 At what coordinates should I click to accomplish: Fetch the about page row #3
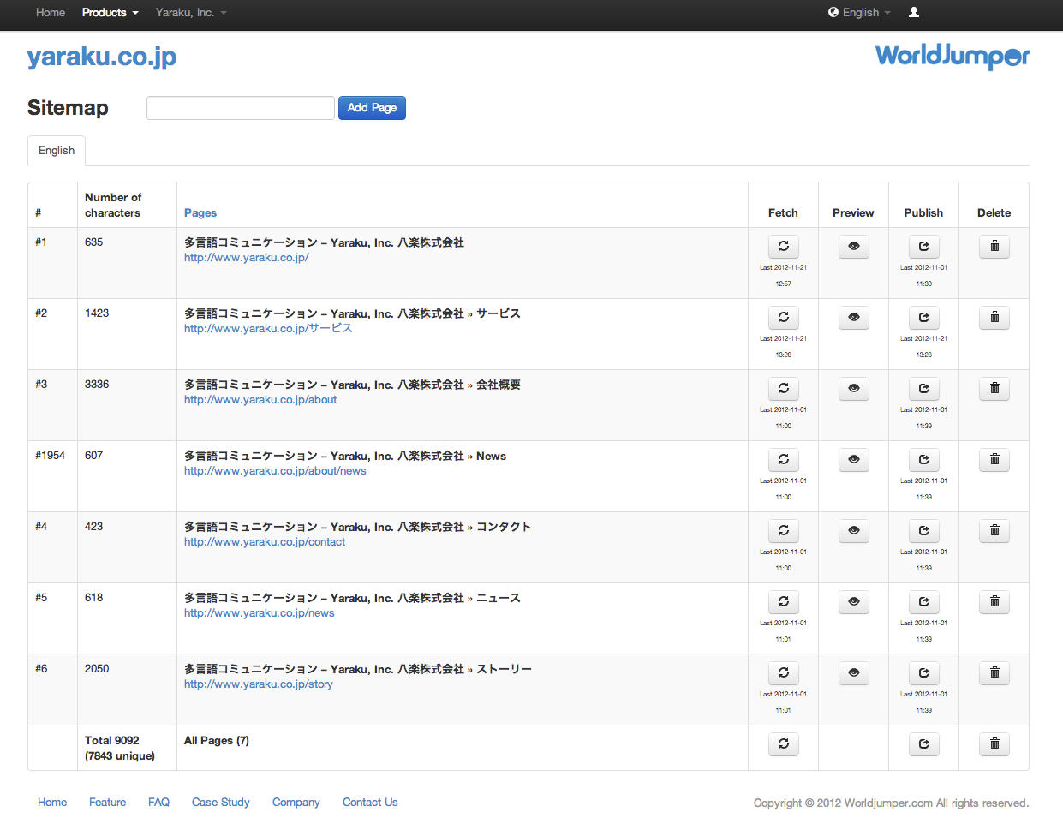pyautogui.click(x=783, y=388)
